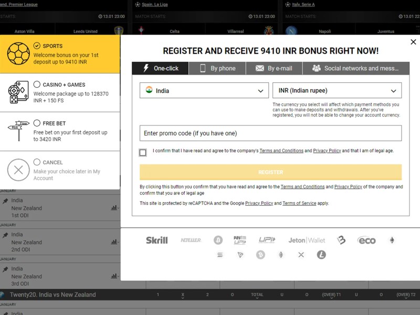Pin the India New Zealand 3rd ODI match
Viewport: 420px width, 315px height.
[5, 269]
